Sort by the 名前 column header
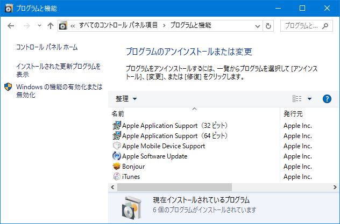 pyautogui.click(x=194, y=114)
